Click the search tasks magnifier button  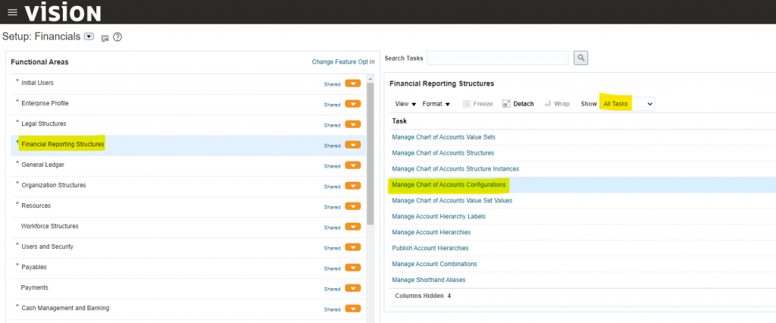pos(580,58)
